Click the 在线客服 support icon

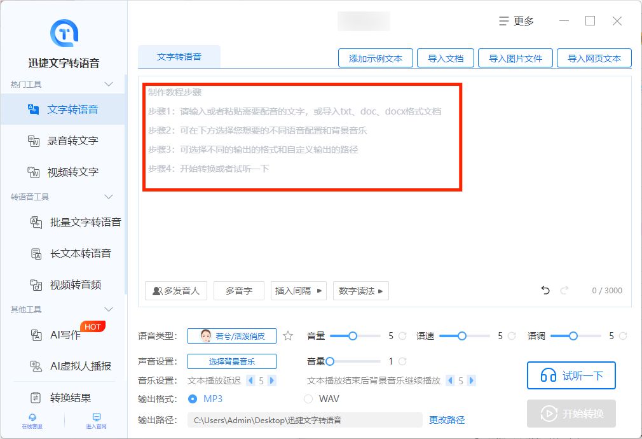tap(32, 417)
